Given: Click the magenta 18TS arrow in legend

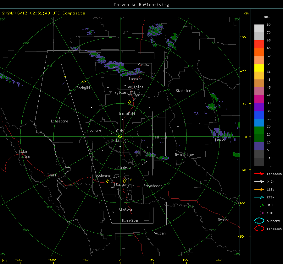Looking at the screenshot, I should point(259,213).
